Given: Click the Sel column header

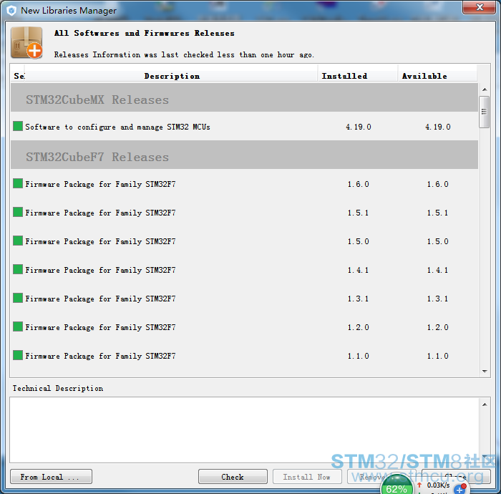Looking at the screenshot, I should coord(19,76).
